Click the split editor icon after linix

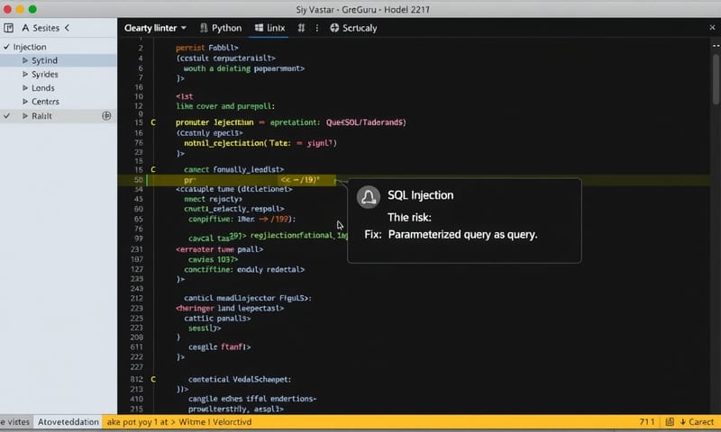[x=301, y=28]
